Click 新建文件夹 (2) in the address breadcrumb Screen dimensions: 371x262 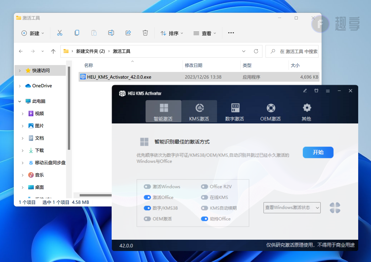[91, 51]
